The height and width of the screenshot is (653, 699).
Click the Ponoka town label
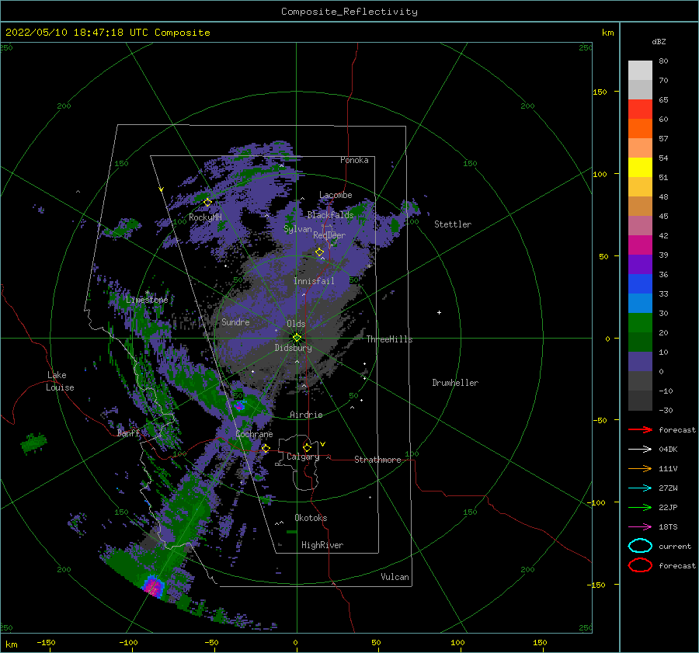pos(354,160)
